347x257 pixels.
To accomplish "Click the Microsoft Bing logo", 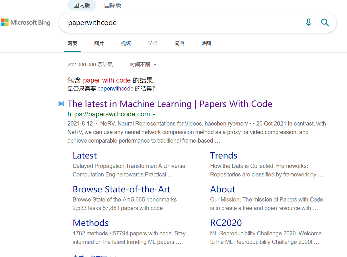I will click(x=26, y=22).
